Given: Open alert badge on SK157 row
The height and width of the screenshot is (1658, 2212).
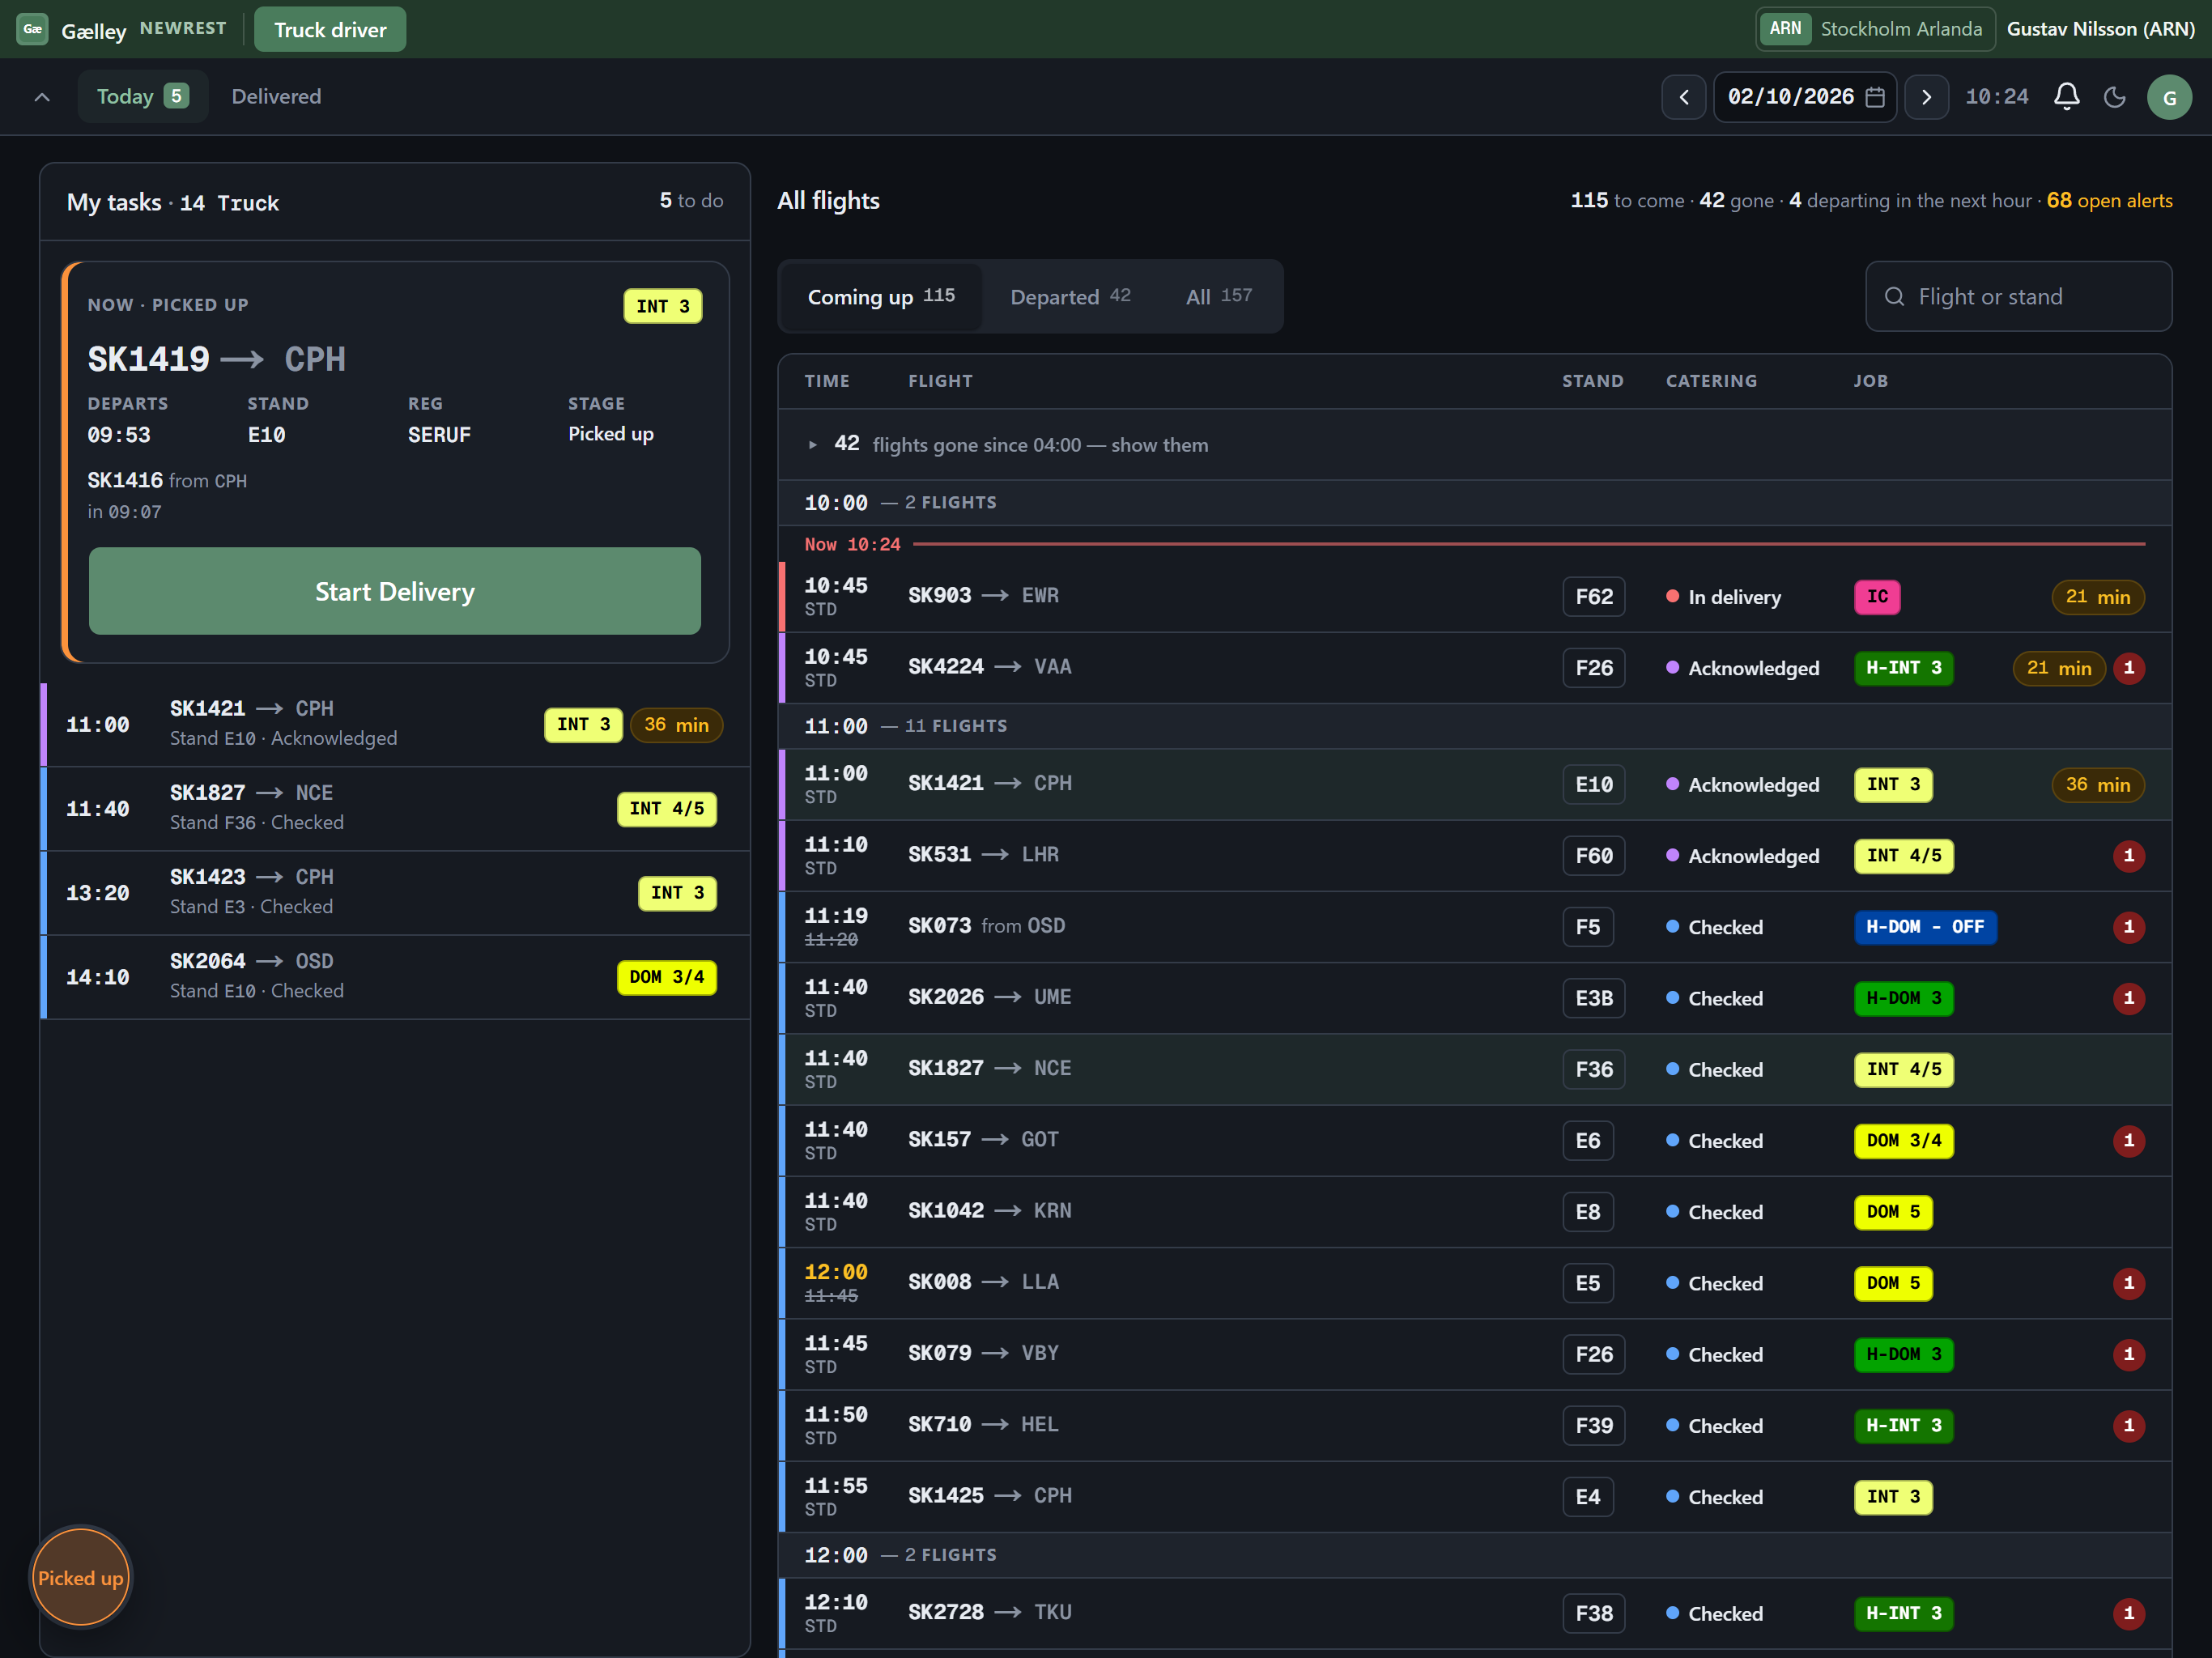Looking at the screenshot, I should point(2128,1140).
